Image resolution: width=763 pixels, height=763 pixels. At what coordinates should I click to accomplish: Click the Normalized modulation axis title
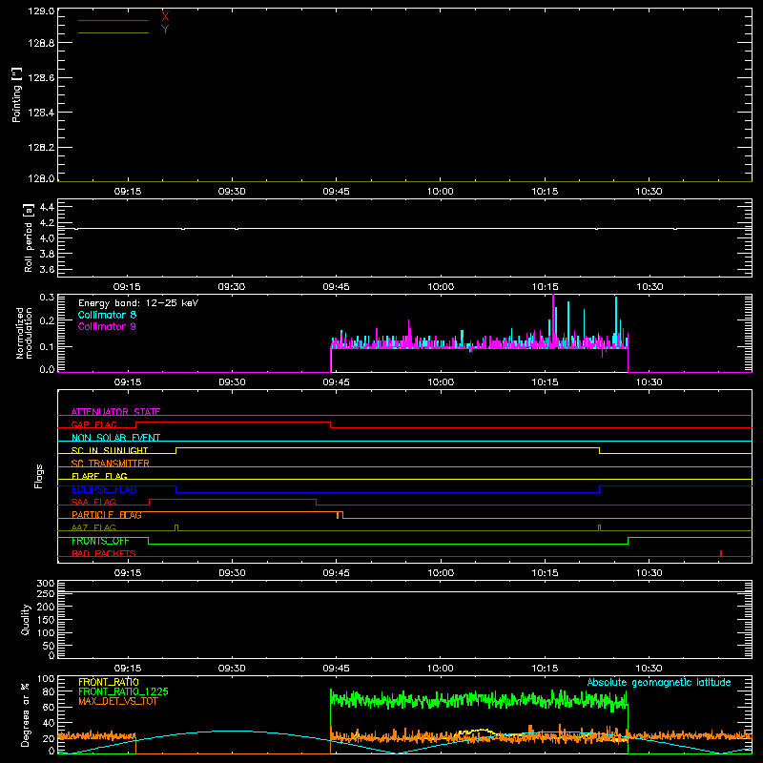click(24, 333)
